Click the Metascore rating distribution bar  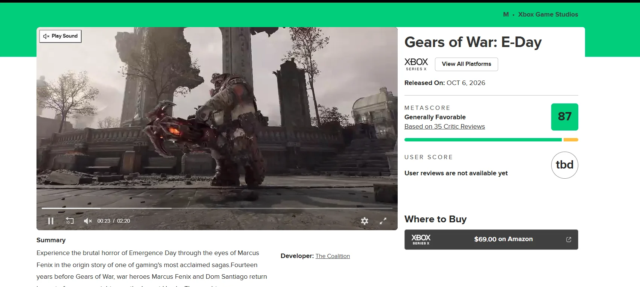click(x=491, y=140)
